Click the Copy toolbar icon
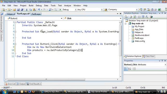The width and height of the screenshot is (167, 94). (31, 10)
